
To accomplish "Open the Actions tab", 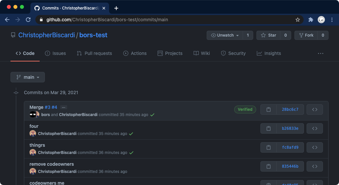I will tap(135, 53).
